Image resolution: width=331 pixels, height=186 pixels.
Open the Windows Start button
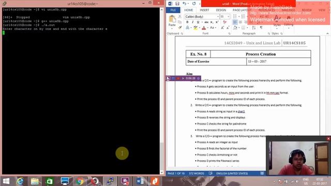pyautogui.click(x=6, y=181)
